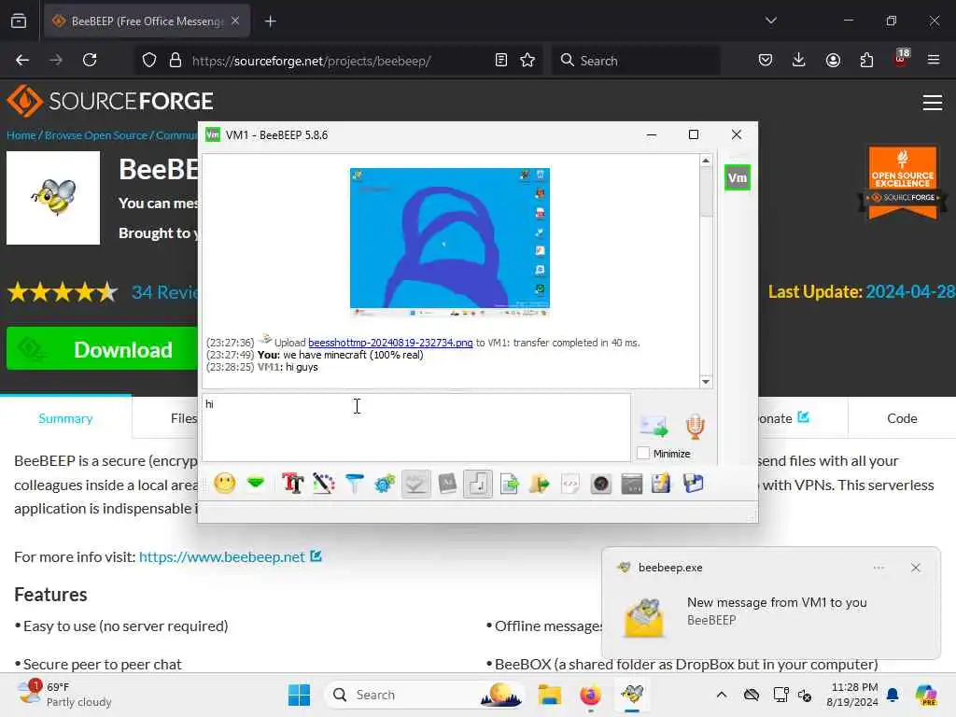
Task: Click the notepad with pencil icon
Action: click(x=662, y=485)
